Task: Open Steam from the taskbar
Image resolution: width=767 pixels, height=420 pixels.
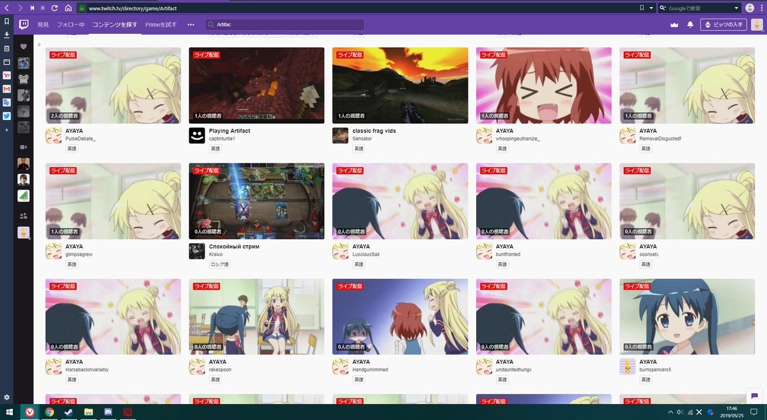Action: pos(69,412)
